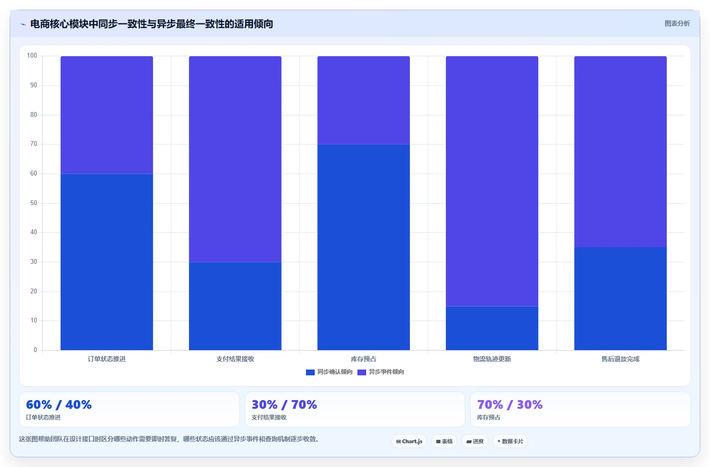710x467 pixels.
Task: Click the 售后退款完成 x-axis label
Action: click(621, 359)
